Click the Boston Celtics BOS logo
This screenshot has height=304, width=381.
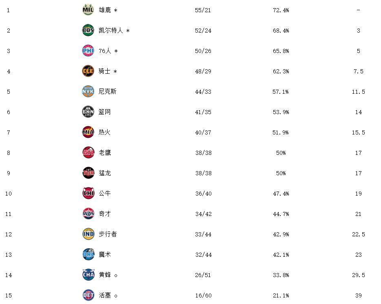coord(88,30)
